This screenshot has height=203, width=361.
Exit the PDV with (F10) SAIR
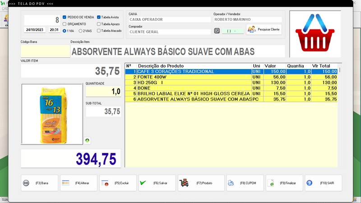click(324, 183)
